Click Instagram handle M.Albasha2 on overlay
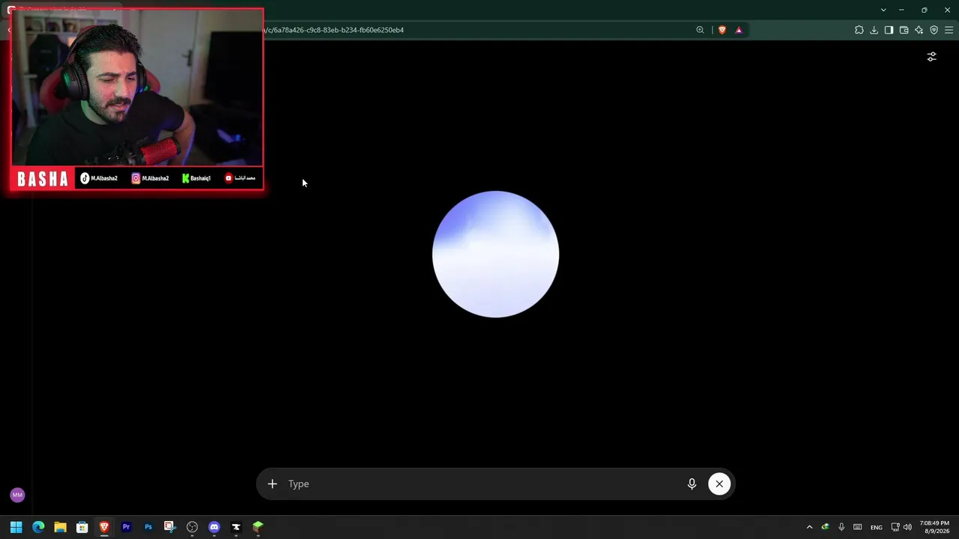The image size is (959, 539). coord(151,178)
